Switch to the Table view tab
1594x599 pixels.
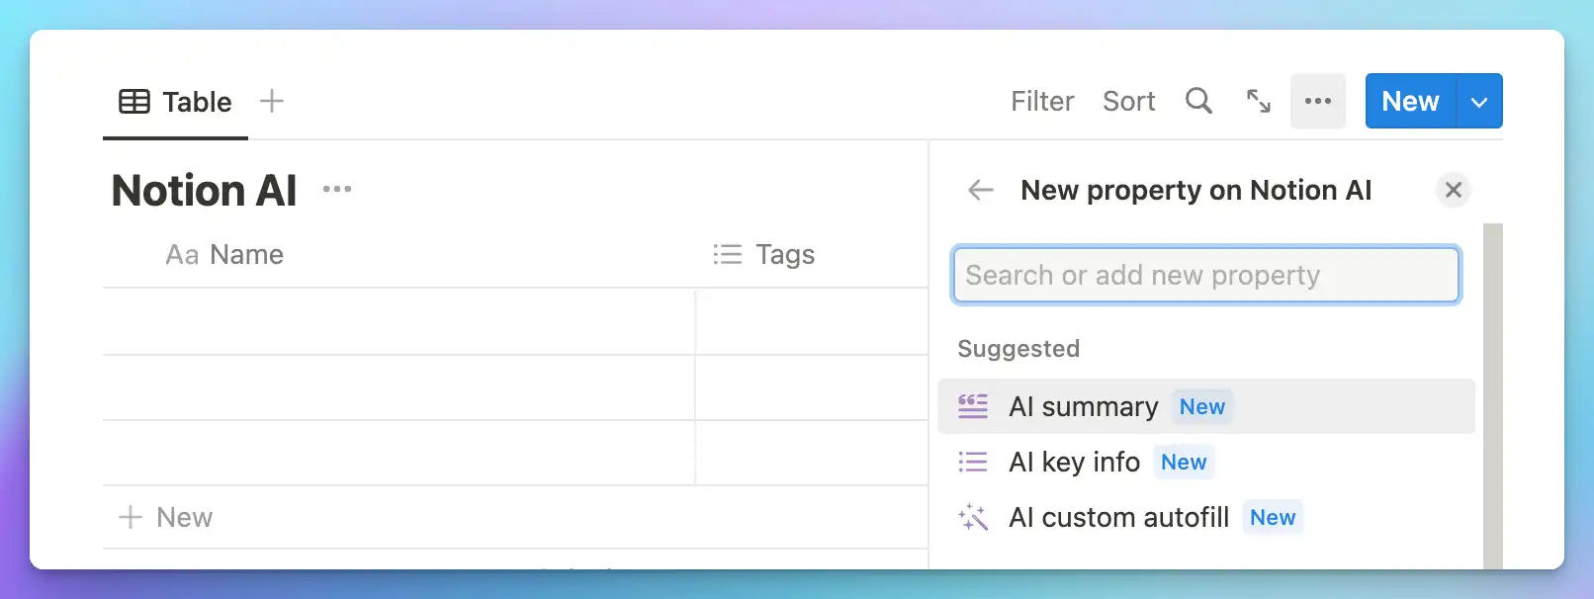(176, 102)
